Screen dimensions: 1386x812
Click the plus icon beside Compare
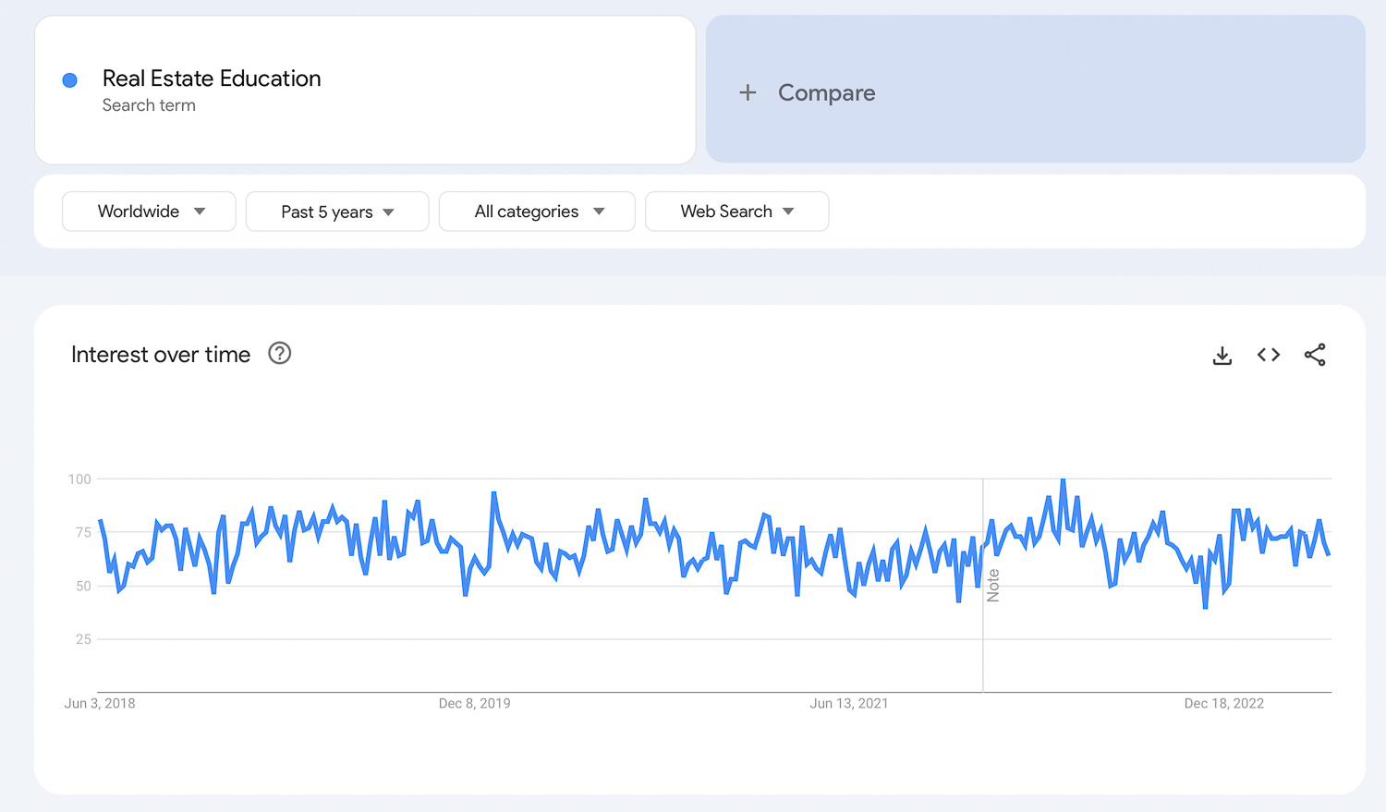748,92
